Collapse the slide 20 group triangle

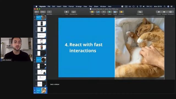(35, 60)
